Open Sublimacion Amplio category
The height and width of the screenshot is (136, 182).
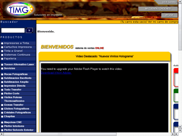pyautogui.click(x=16, y=82)
